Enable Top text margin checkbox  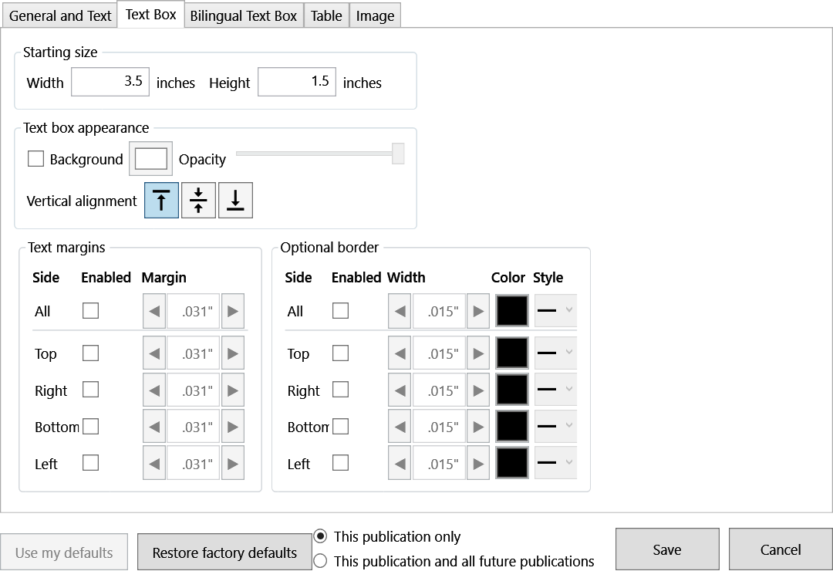tap(91, 353)
